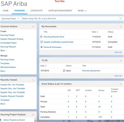Click the Draft RFP count 3
Screen dimensions: 124x122
[76, 96]
